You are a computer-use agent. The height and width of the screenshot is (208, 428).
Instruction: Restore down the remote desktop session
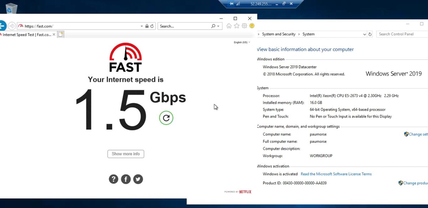point(284,4)
